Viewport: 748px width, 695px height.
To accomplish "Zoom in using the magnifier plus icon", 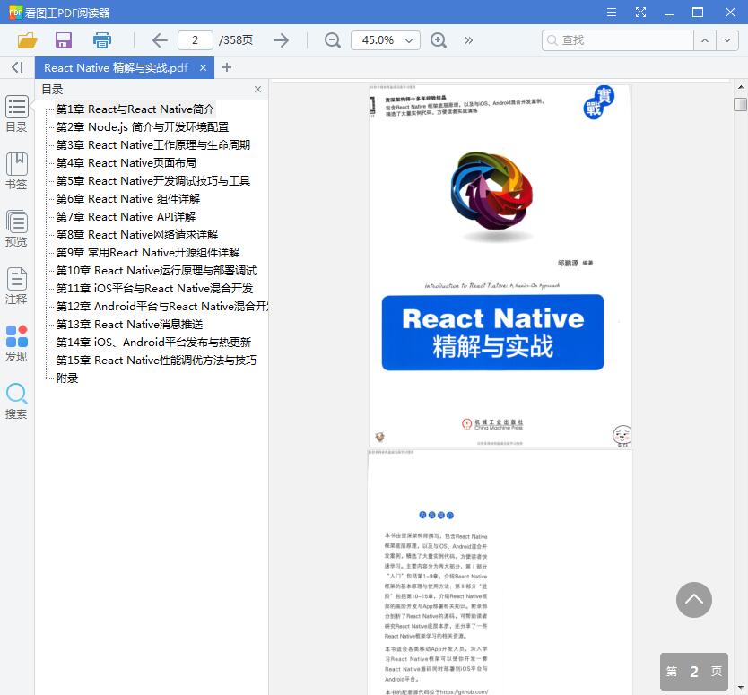I will 439,40.
